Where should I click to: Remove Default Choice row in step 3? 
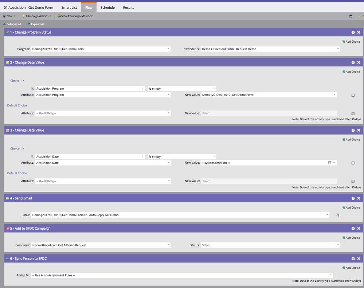[x=353, y=182]
